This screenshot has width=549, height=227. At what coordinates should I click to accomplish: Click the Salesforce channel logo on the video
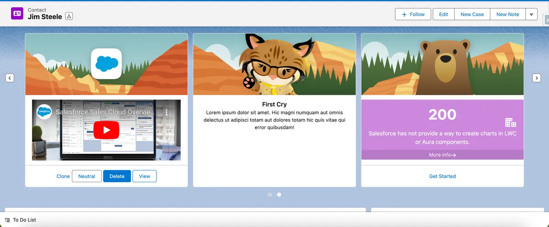(x=44, y=112)
